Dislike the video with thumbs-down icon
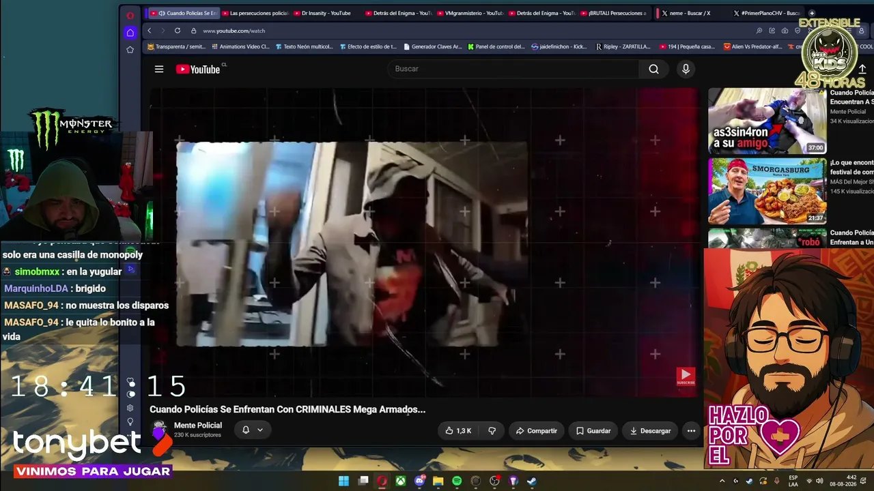This screenshot has width=874, height=491. [x=492, y=431]
